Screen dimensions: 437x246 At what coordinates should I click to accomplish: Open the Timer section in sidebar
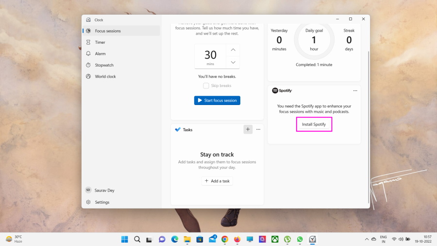[x=100, y=42]
